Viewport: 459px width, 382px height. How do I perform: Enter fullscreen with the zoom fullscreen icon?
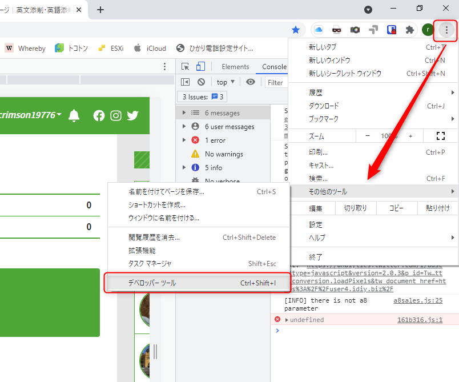tap(441, 136)
